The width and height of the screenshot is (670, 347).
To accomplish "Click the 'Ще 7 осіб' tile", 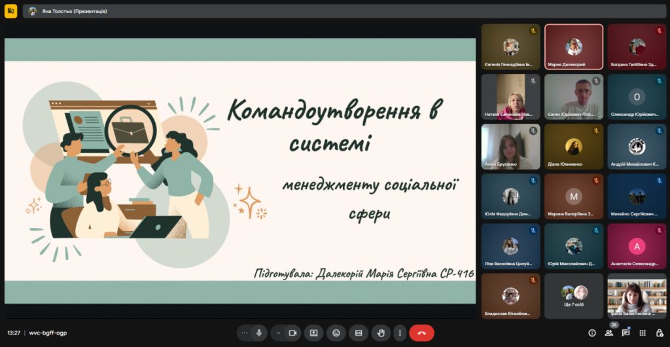I will click(x=574, y=296).
